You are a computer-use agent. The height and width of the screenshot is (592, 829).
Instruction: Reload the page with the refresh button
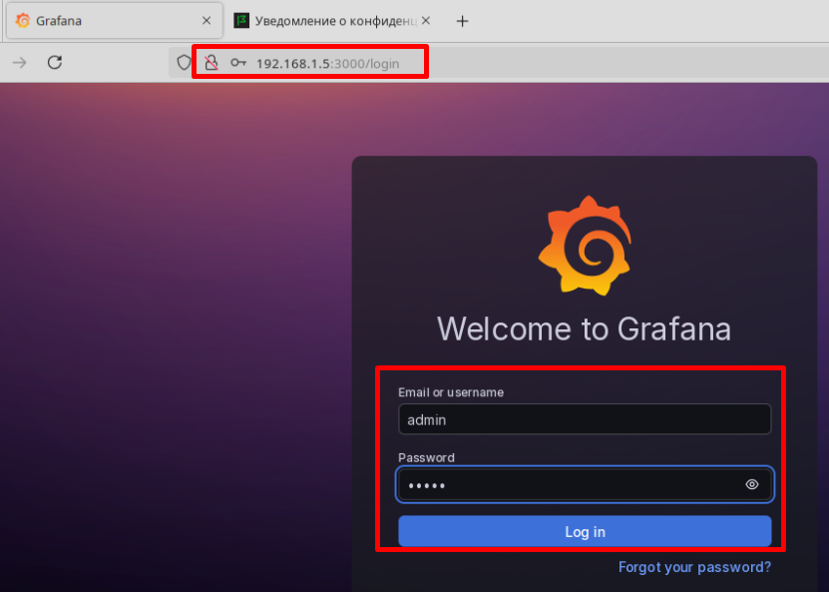tap(55, 62)
